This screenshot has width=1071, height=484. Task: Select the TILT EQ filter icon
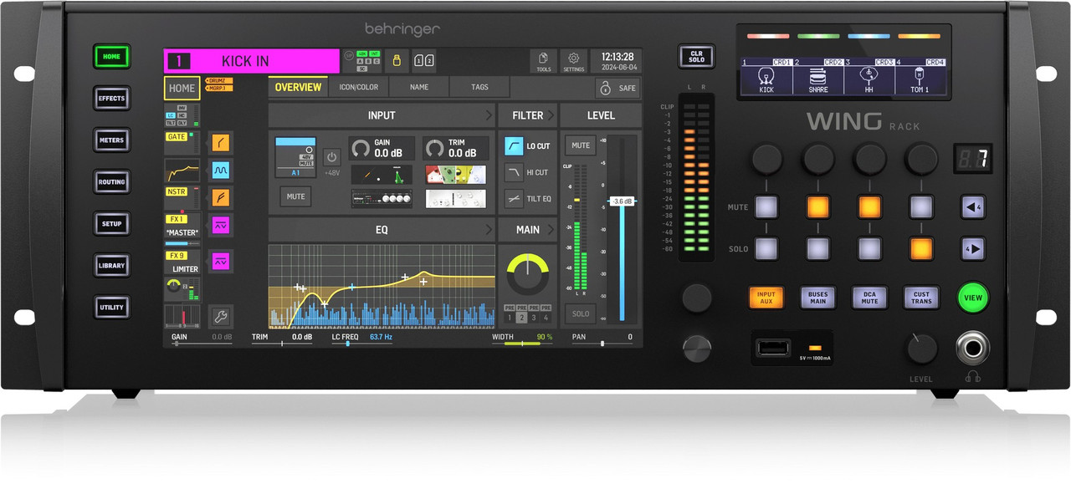click(x=514, y=199)
